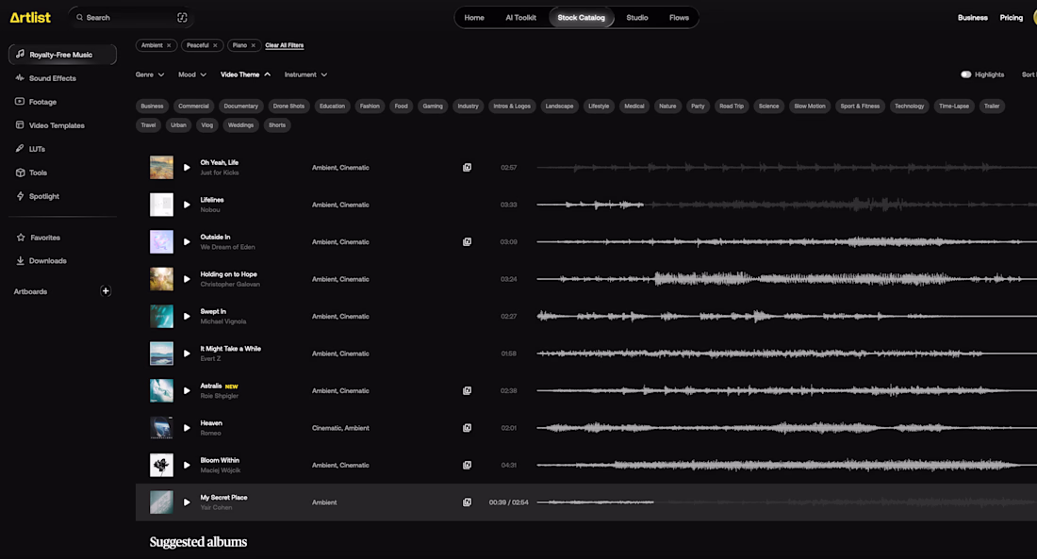The height and width of the screenshot is (559, 1037).
Task: Seek in the My Secret Place waveform
Action: pyautogui.click(x=786, y=502)
